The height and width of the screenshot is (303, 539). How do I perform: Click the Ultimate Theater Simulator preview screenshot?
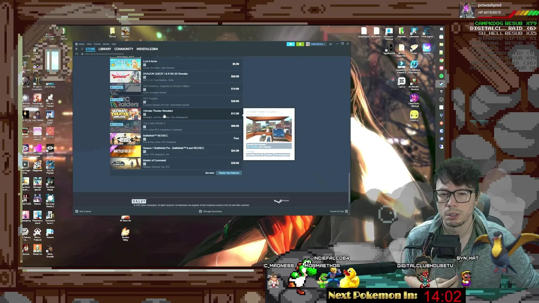coord(269,129)
